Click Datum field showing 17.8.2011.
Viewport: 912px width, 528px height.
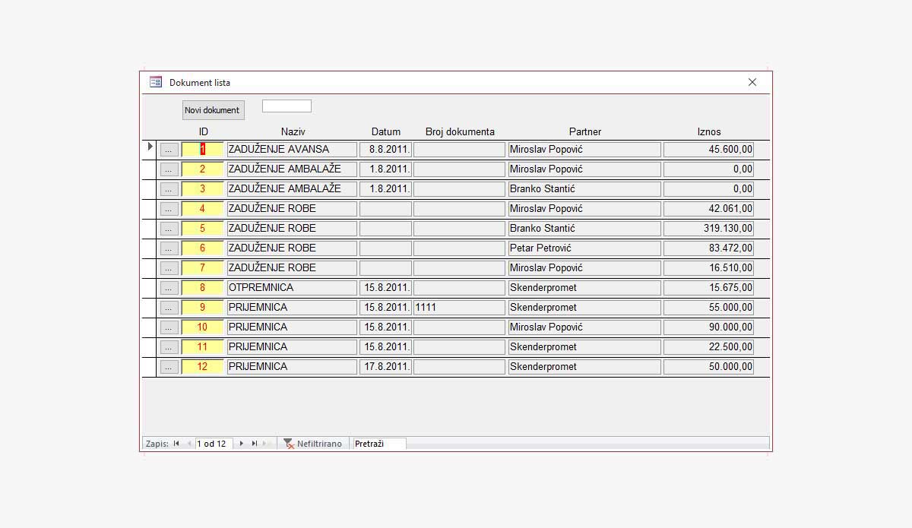[385, 367]
